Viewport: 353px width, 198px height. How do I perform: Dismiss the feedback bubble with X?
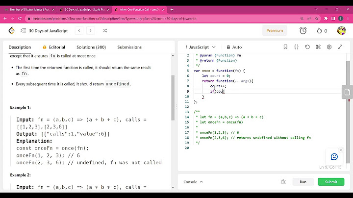pyautogui.click(x=341, y=150)
